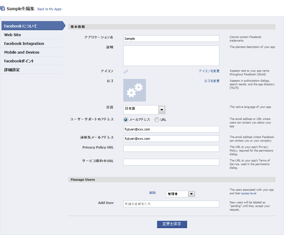This screenshot has height=235, width=284.
Task: Click the large gears logo thumbnail
Action: 134,90
